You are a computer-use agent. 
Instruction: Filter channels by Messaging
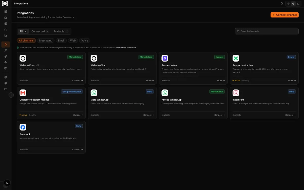point(46,41)
